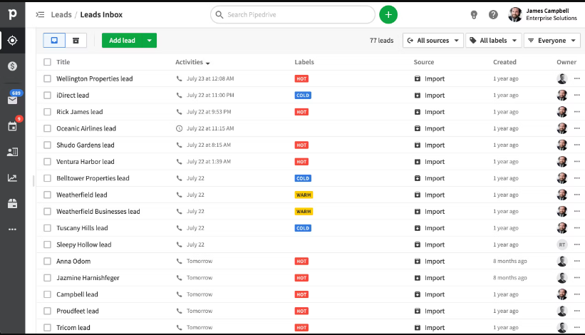Open the Contacts sidebar icon
The width and height of the screenshot is (585, 335).
[12, 152]
